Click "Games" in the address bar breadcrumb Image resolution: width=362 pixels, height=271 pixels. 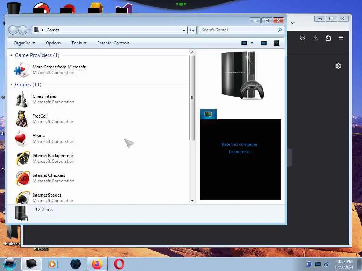pos(53,30)
